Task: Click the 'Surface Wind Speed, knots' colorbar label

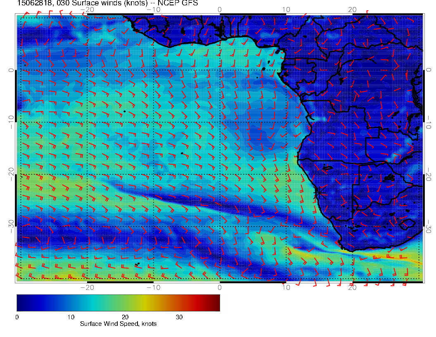Action: pos(118,324)
